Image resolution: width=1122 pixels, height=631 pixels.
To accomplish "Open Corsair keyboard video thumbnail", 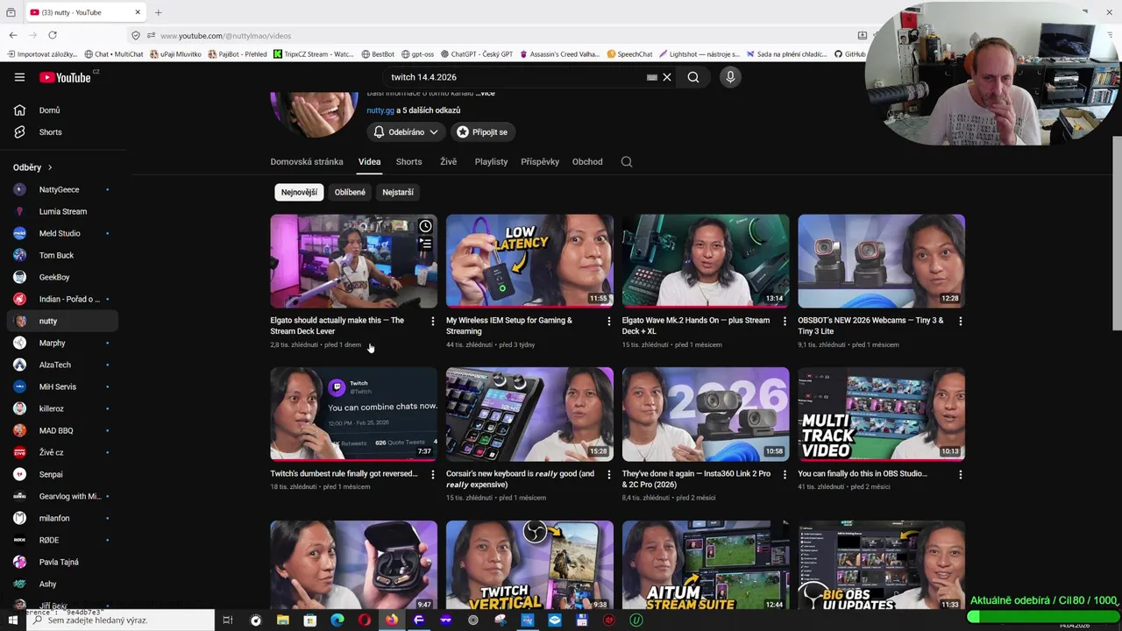I will 529,415.
